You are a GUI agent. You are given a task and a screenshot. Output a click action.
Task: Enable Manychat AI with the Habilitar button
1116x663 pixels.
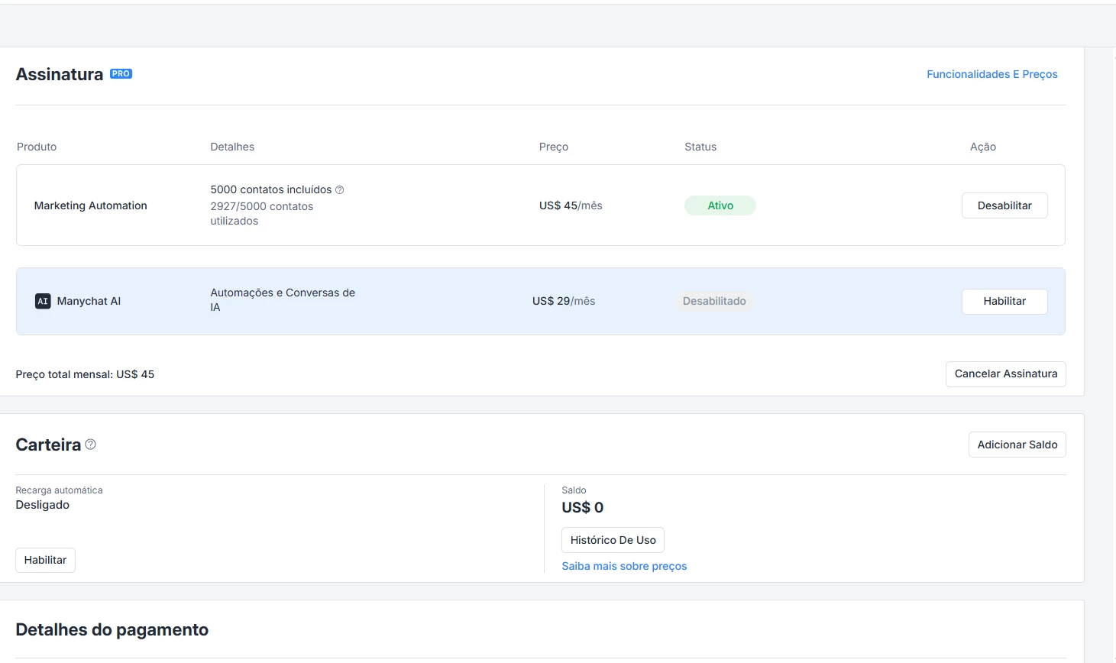(x=1004, y=301)
